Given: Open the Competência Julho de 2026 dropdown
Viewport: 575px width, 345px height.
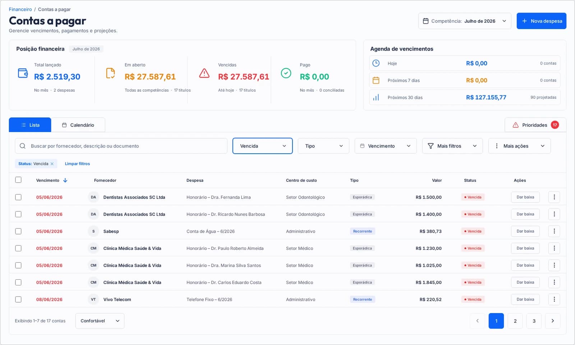Looking at the screenshot, I should click(464, 21).
